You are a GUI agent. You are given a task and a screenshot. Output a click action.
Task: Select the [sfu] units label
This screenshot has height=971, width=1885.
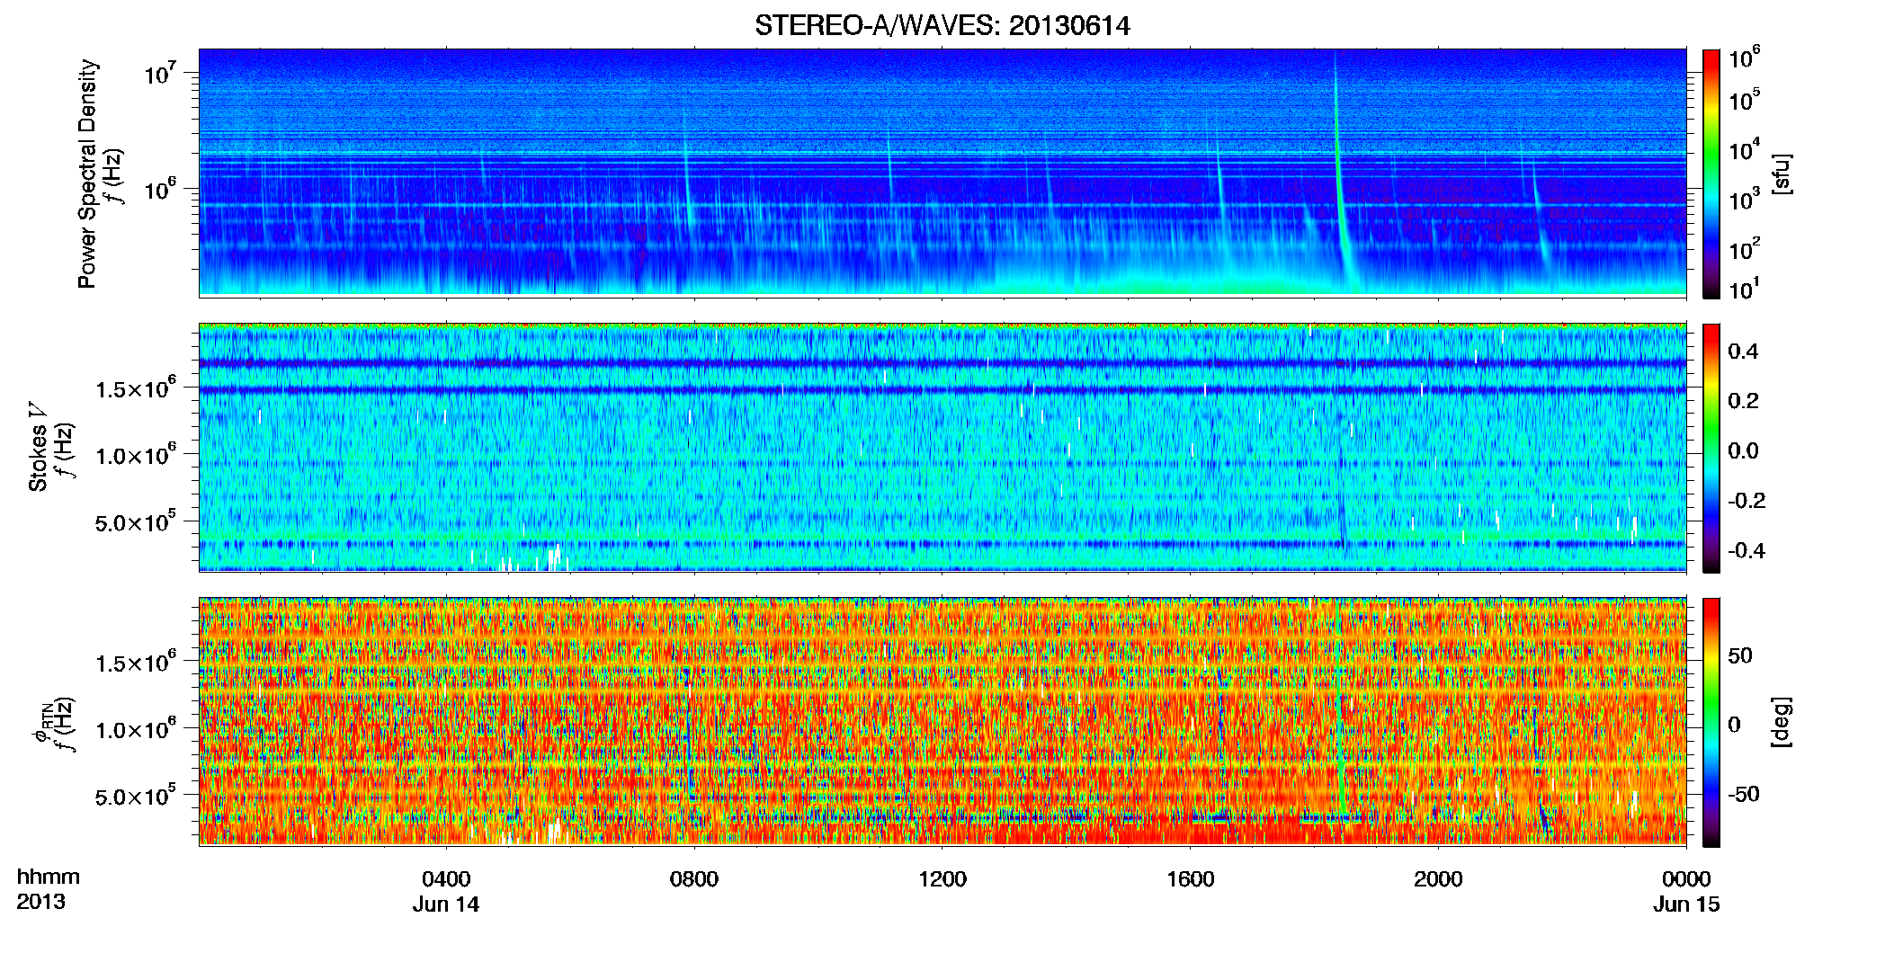1782,174
